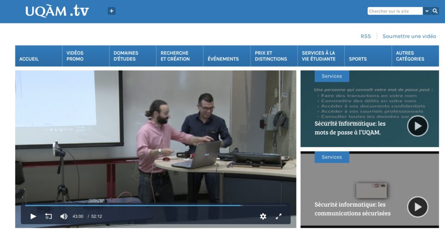Toggle fullscreen mode on the video

point(279,216)
